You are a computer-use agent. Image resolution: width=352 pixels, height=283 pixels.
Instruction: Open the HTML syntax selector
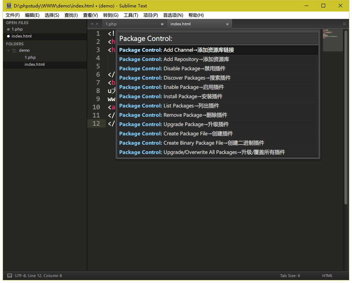[327, 276]
